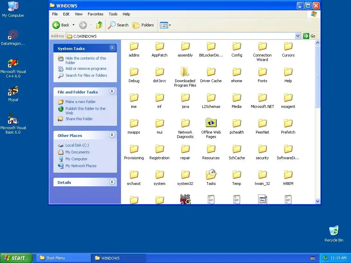This screenshot has height=263, width=351.
Task: Click Share this folder link
Action: point(79,119)
